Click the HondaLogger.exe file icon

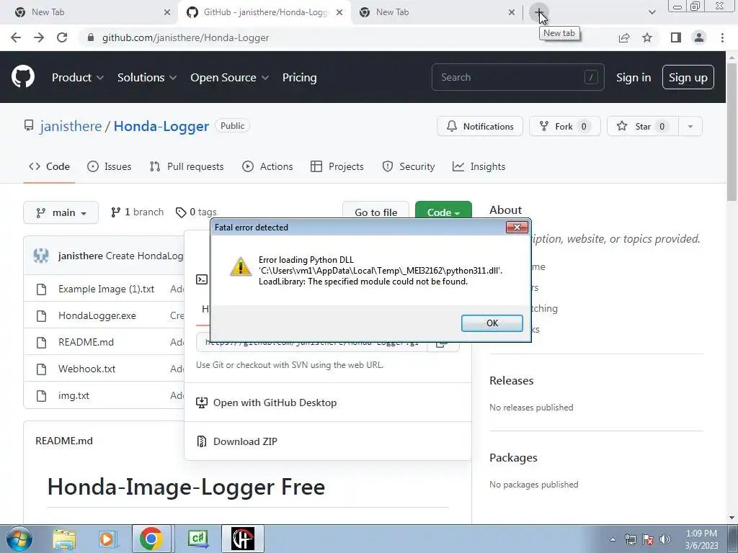coord(41,315)
